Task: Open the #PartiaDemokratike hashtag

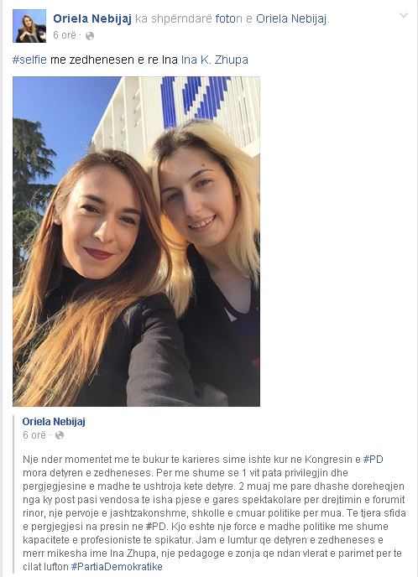Action: click(117, 567)
